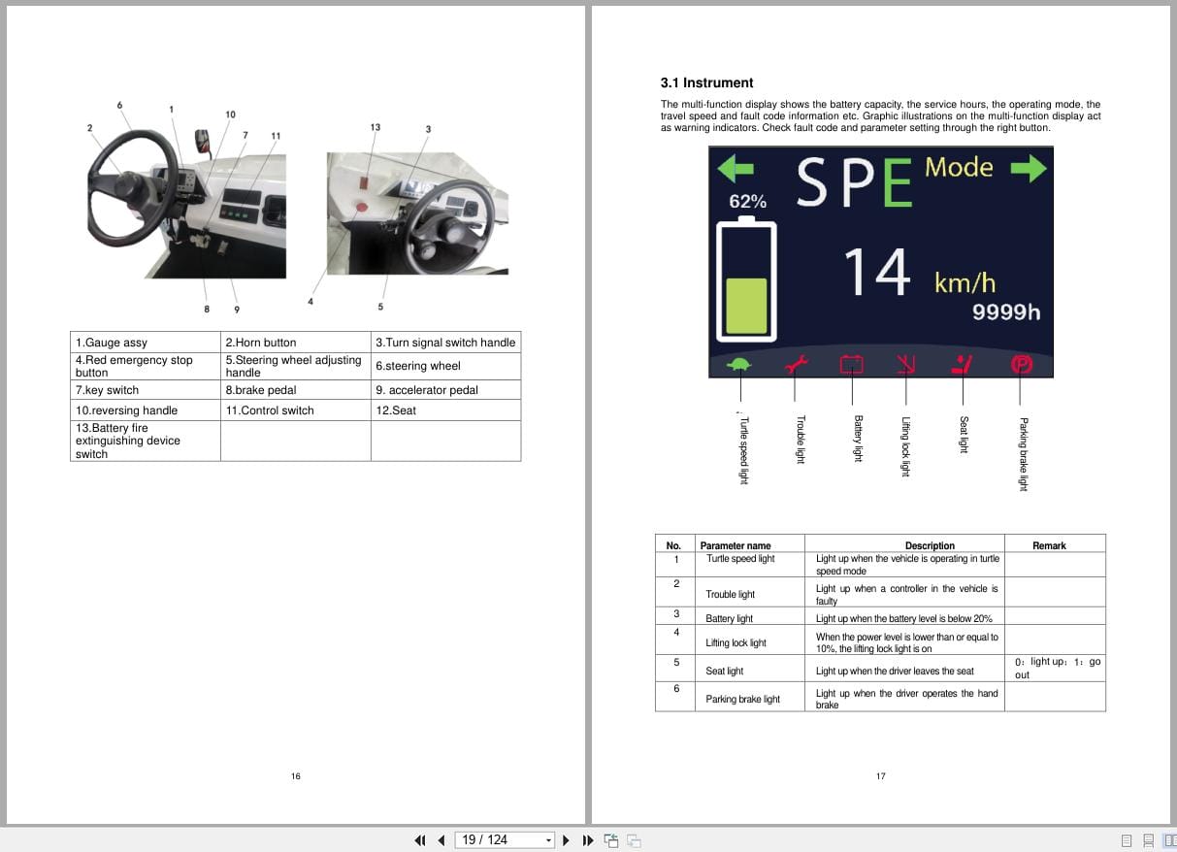Click the '1.Gauge assy' table cell
The image size is (1177, 852).
146,343
